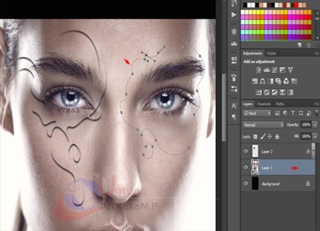The height and width of the screenshot is (231, 320).
Task: Open the Paragraph panel icon
Action: click(234, 117)
